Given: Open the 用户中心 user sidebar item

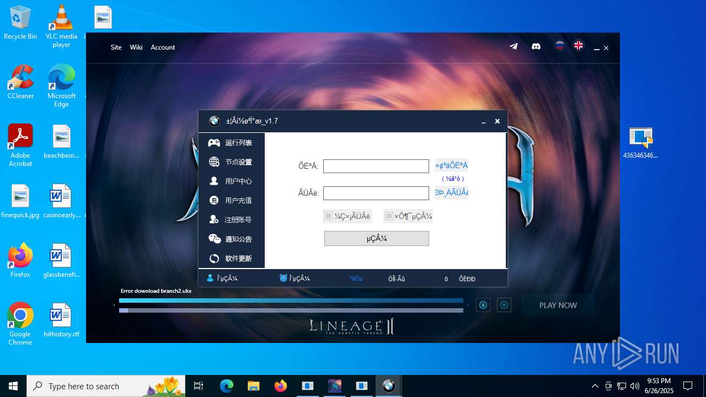Looking at the screenshot, I should click(x=232, y=181).
